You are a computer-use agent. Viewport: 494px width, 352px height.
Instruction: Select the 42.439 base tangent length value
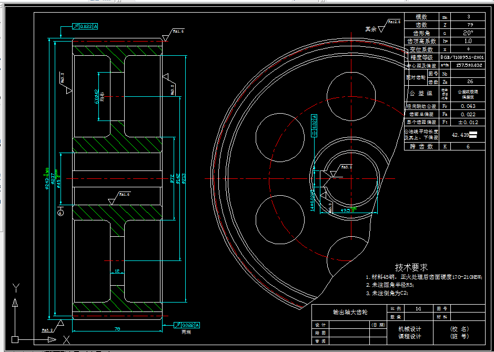(460, 135)
